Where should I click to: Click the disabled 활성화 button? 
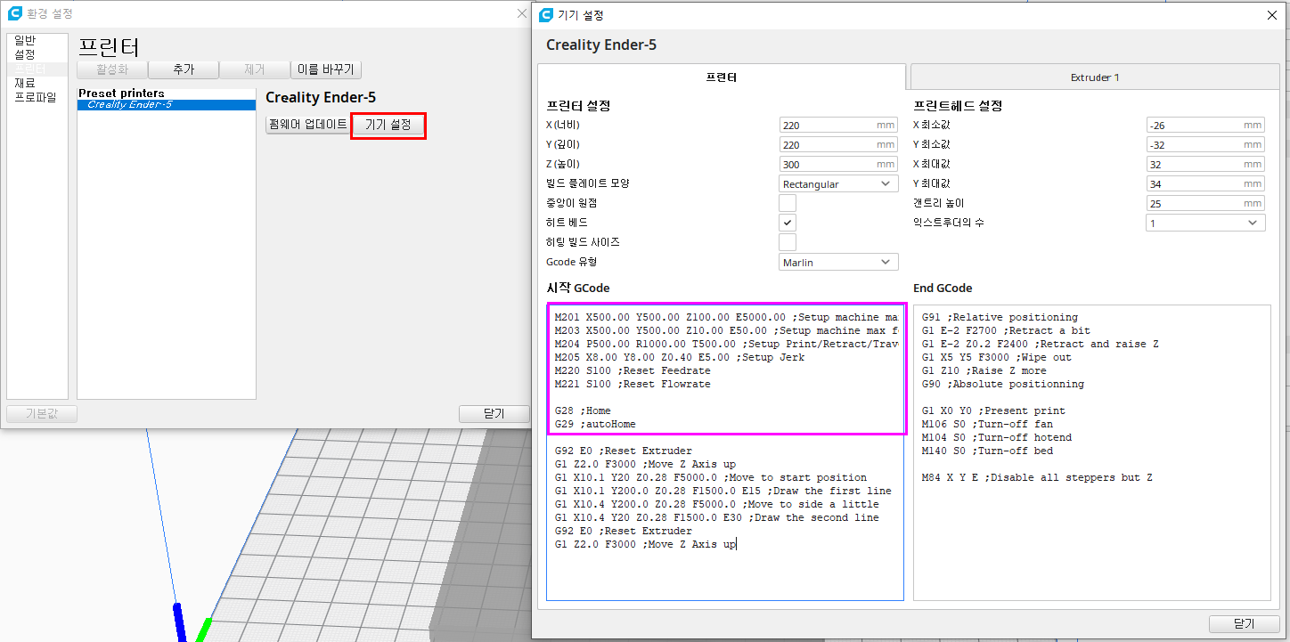point(111,69)
